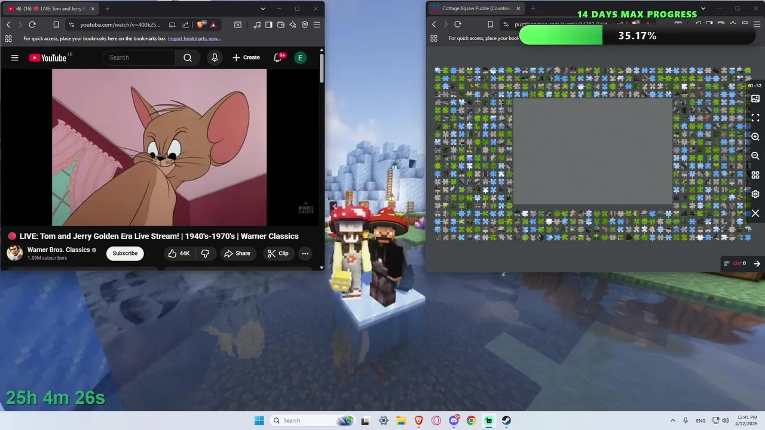Click the Clip button under video
765x430 pixels.
[277, 253]
